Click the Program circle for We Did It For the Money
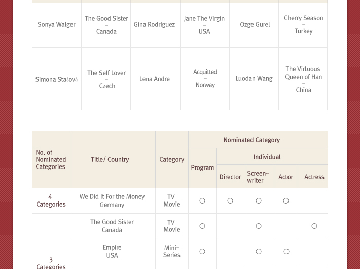This screenshot has height=269, width=360. [x=202, y=201]
